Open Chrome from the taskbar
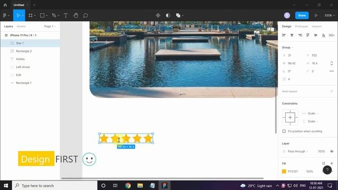Image resolution: width=338 pixels, height=190 pixels. click(128, 185)
